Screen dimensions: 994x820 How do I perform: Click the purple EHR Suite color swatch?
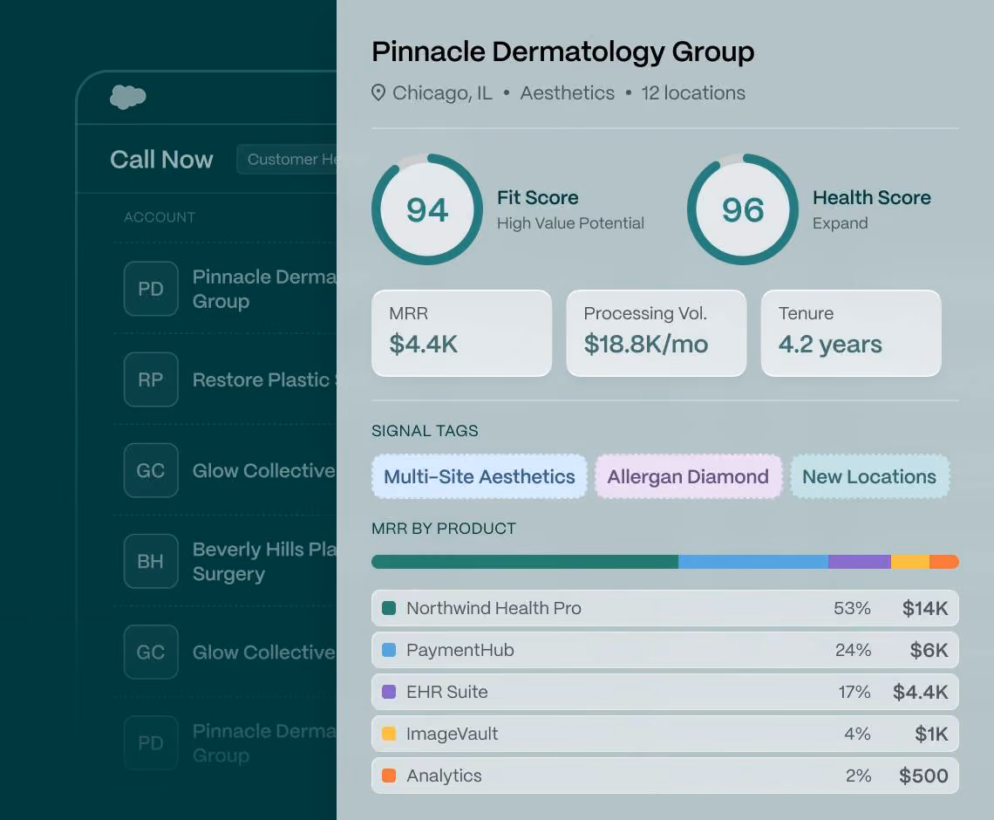click(x=389, y=692)
